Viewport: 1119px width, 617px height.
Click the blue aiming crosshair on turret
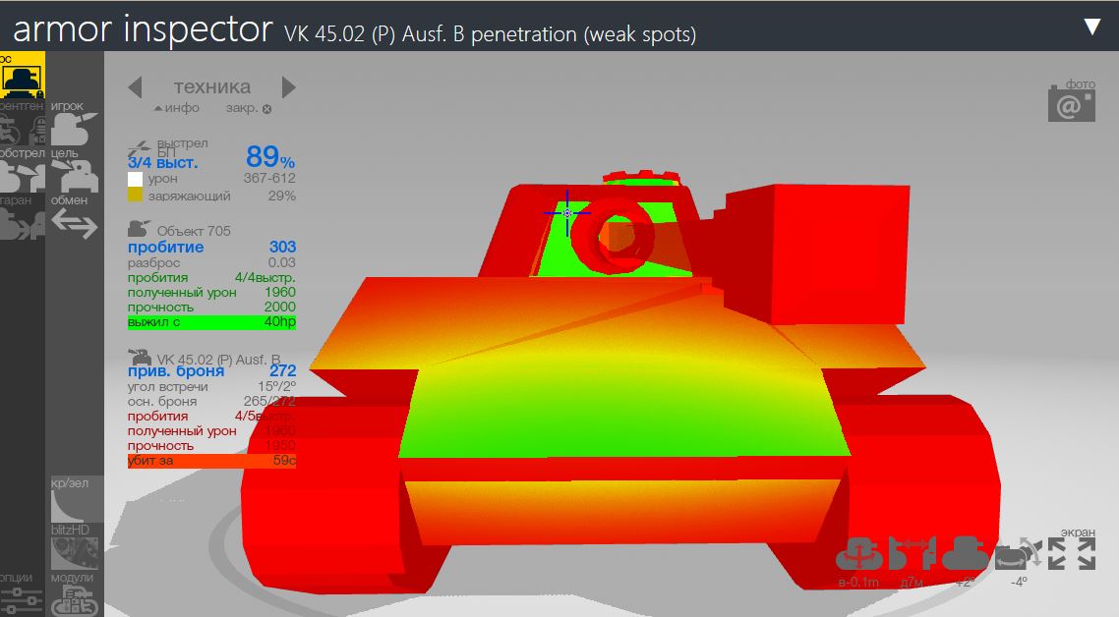point(567,213)
